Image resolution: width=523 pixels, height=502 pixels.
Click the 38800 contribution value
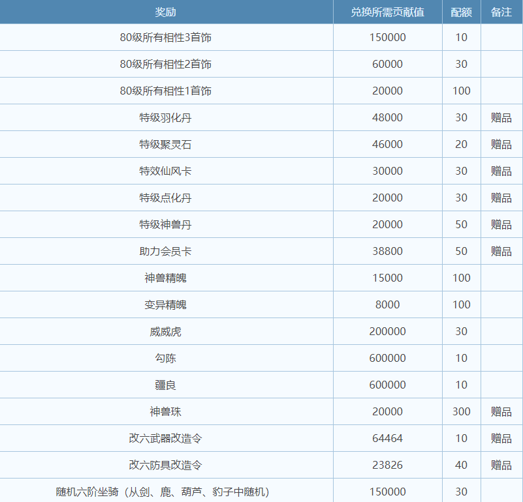point(387,252)
